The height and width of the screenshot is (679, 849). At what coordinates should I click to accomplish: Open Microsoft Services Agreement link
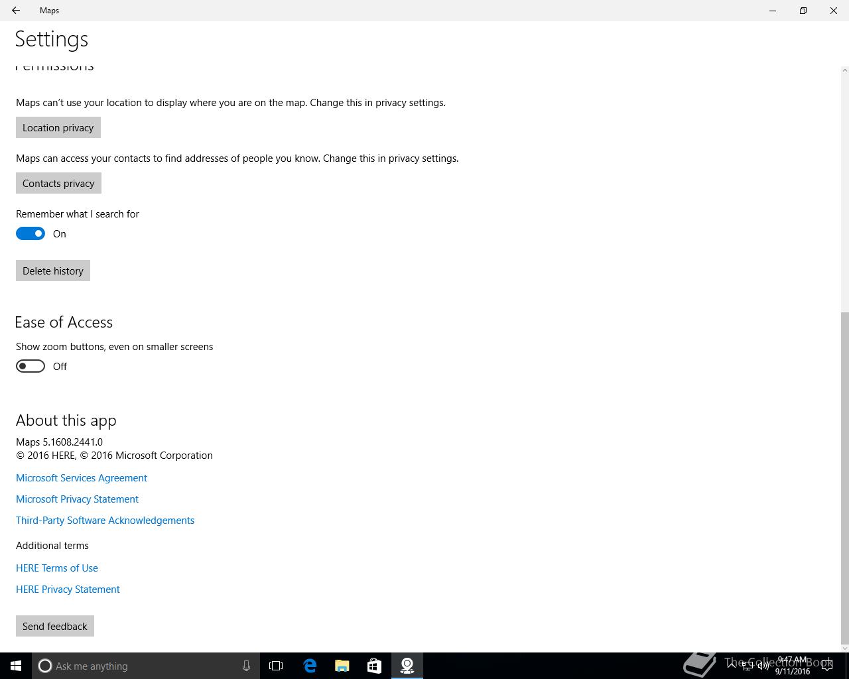82,477
